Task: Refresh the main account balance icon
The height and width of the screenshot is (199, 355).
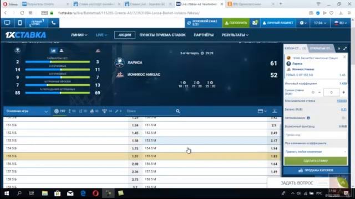Action: click(x=189, y=23)
